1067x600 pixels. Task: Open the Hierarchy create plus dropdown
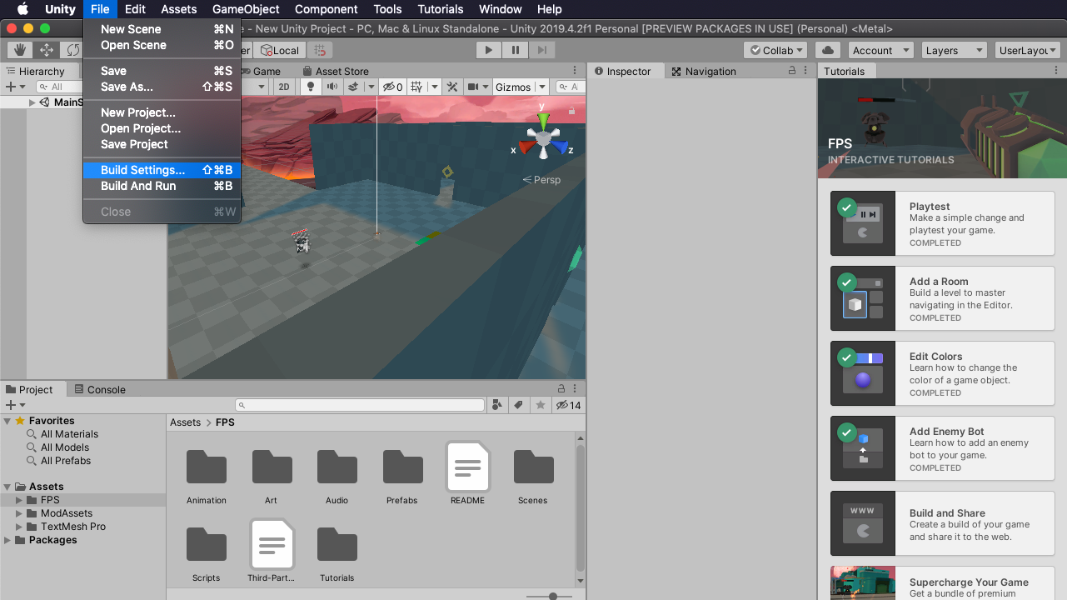click(15, 87)
